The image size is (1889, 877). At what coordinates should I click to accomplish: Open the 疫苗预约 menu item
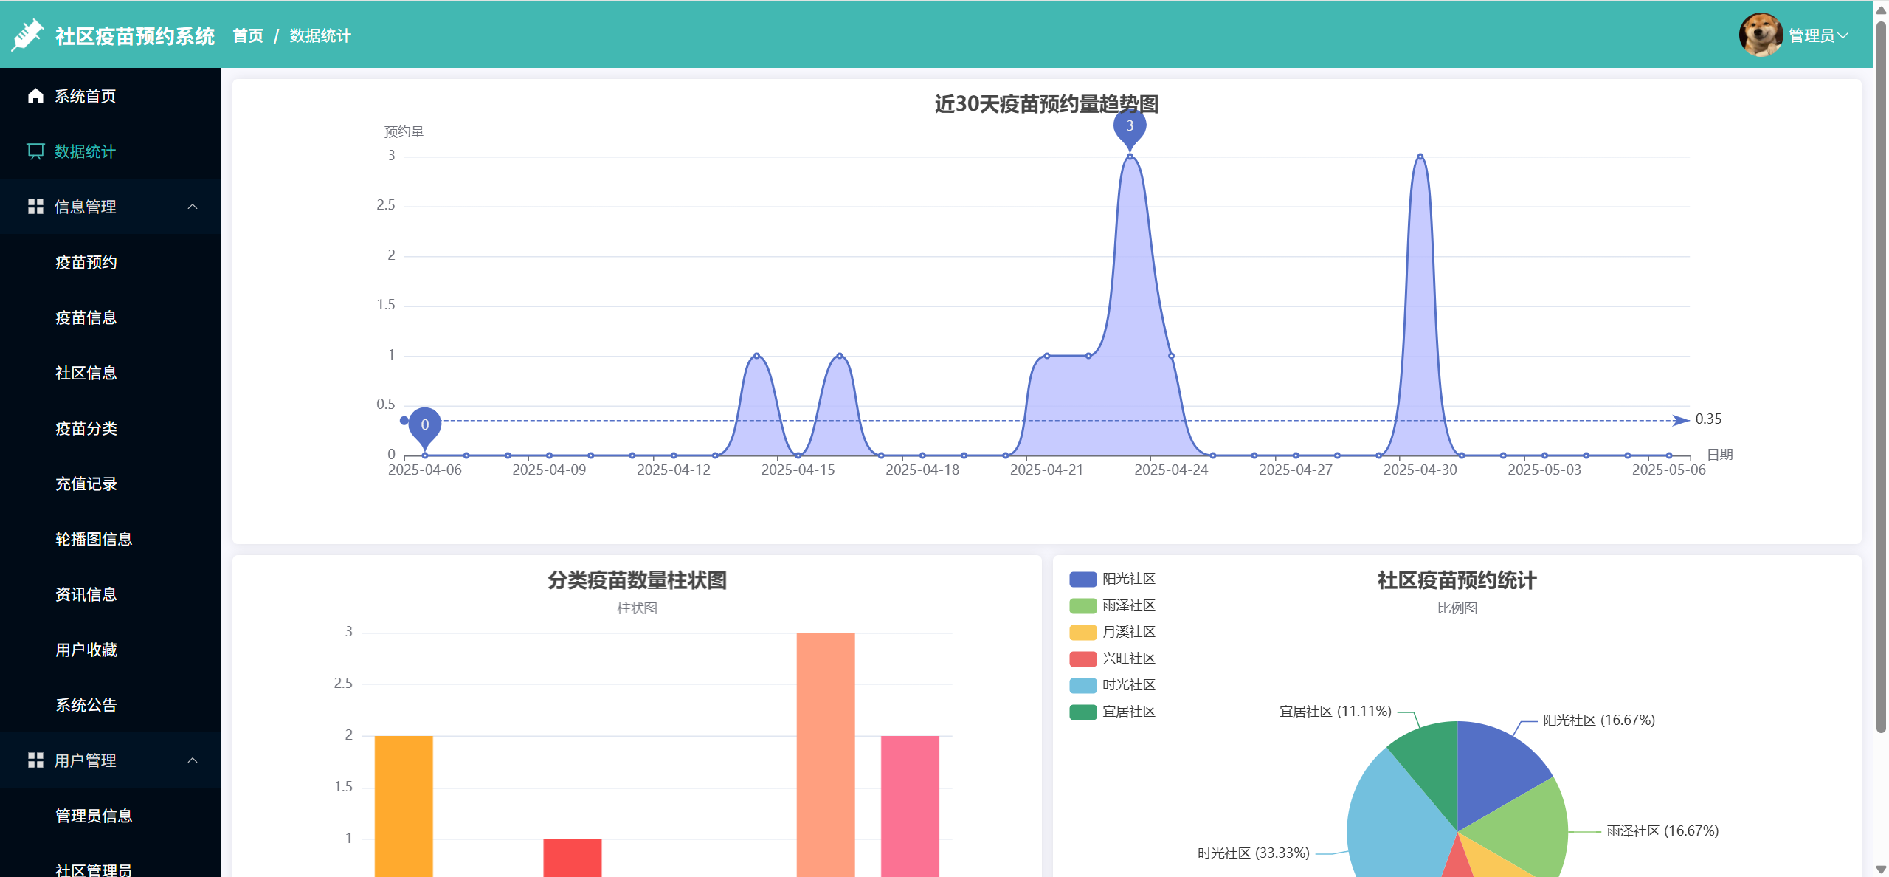pyautogui.click(x=86, y=262)
